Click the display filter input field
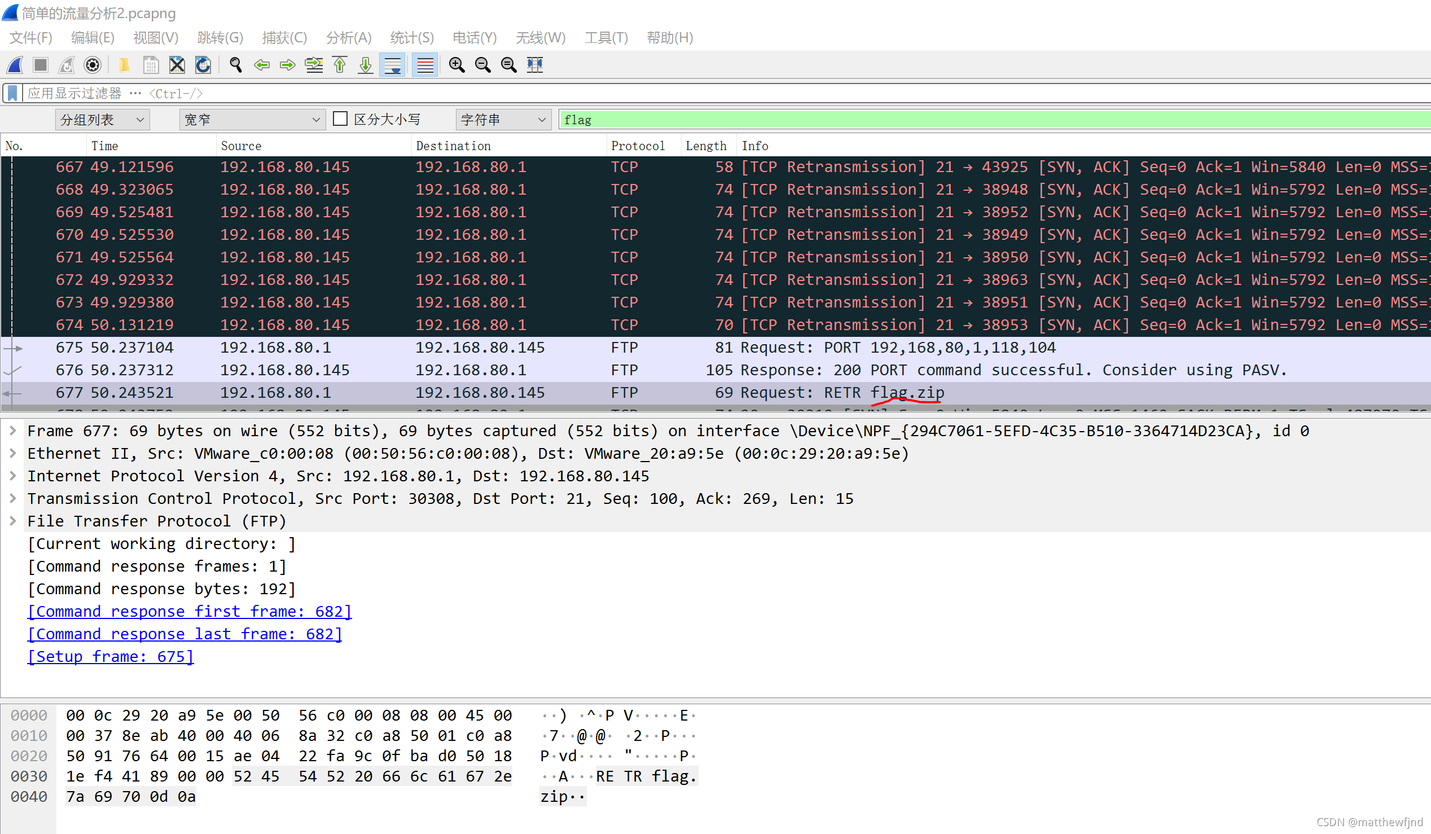 point(727,93)
